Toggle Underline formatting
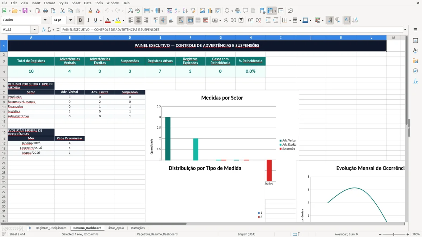 click(95, 20)
